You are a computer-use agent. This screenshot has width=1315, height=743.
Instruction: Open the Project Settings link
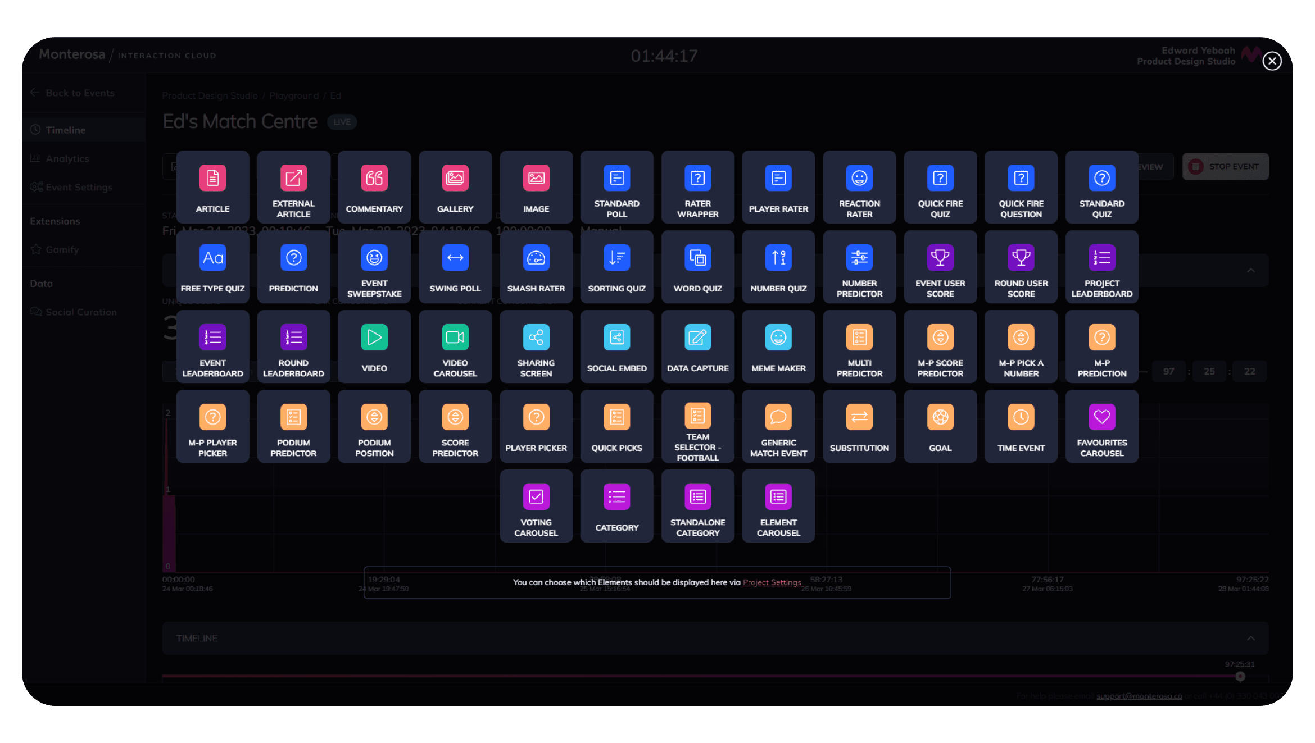(x=772, y=582)
